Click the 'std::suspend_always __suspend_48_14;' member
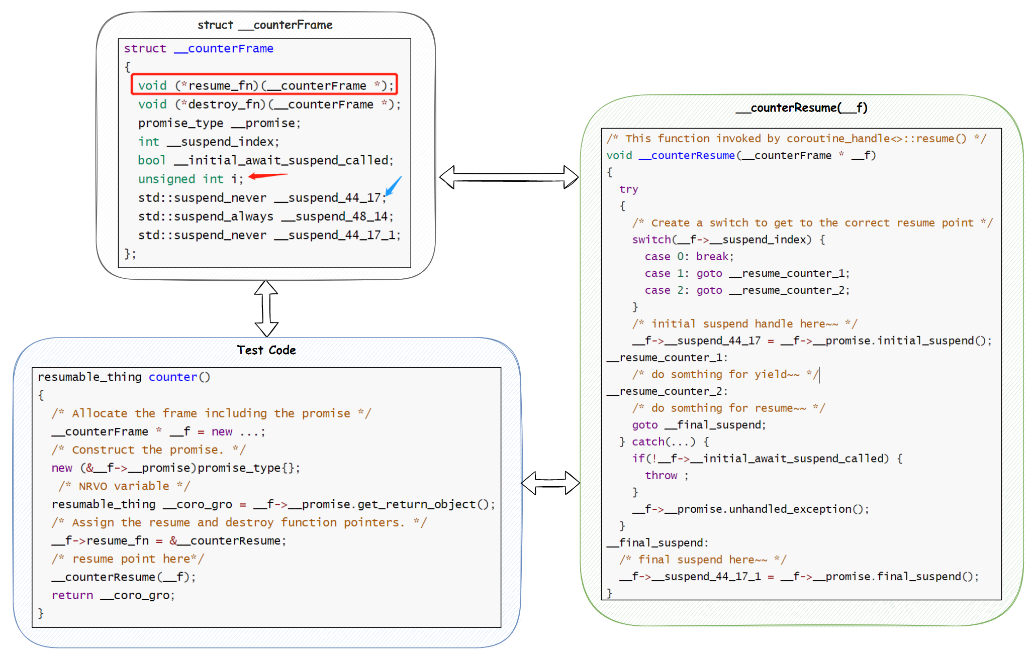The image size is (1034, 658). click(x=265, y=216)
